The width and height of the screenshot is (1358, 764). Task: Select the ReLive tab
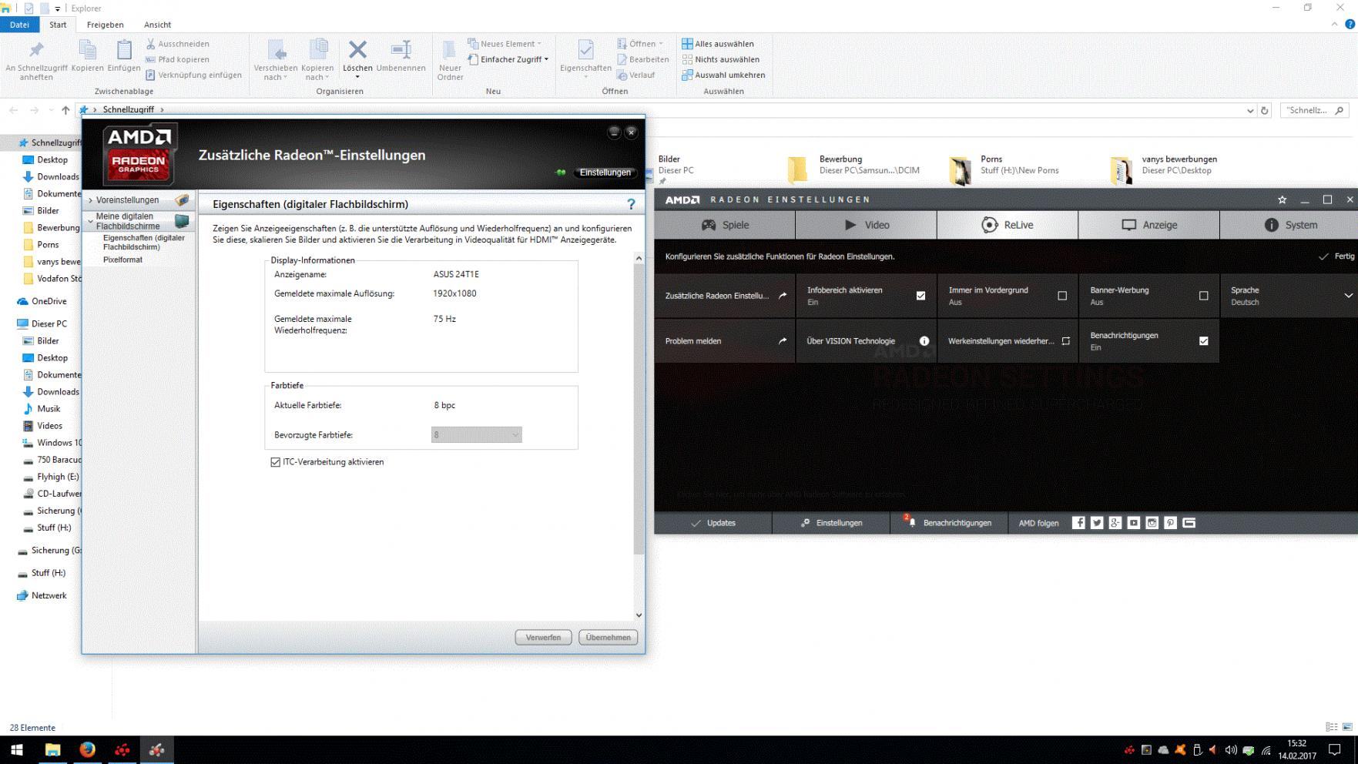point(1008,225)
